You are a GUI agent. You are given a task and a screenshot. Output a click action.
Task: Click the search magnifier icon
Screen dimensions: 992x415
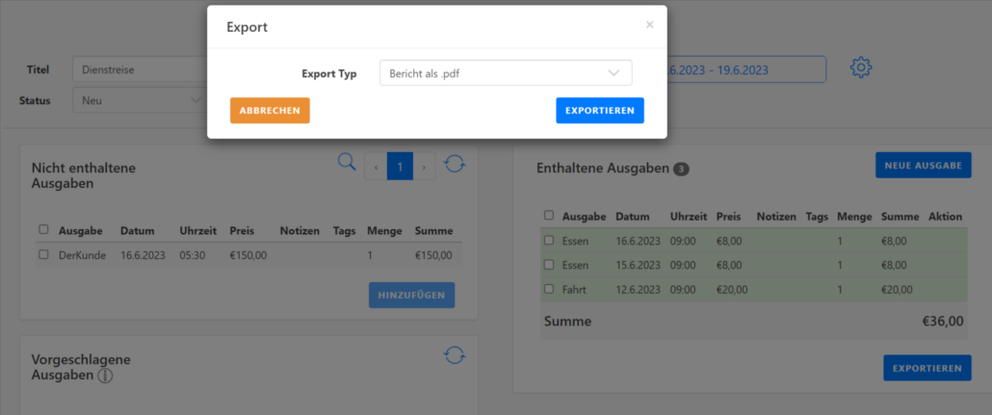[347, 163]
